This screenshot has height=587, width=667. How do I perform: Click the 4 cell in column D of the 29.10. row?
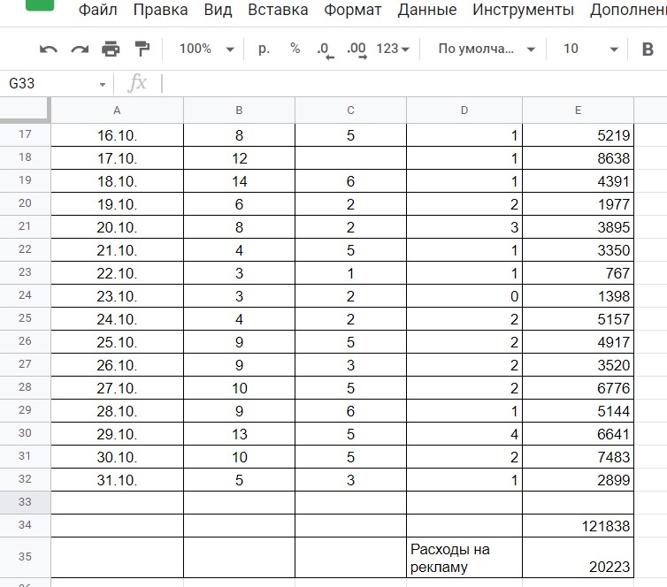pyautogui.click(x=464, y=434)
